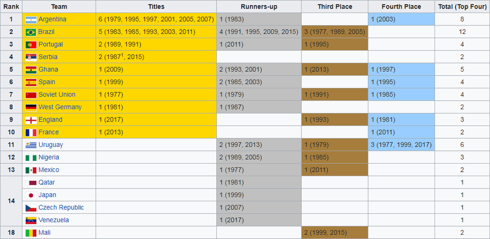Screen dimensions: 490x239
Task: Select Brazil's titles cell '5 (1983, 1985...'
Action: tap(156, 32)
